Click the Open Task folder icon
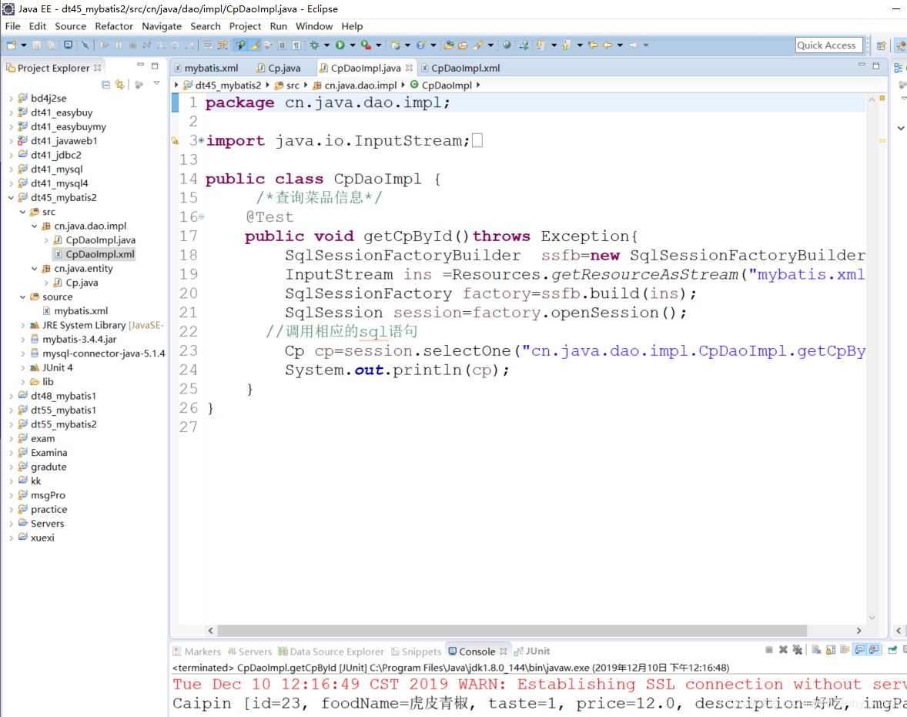The width and height of the screenshot is (907, 717). point(463,45)
